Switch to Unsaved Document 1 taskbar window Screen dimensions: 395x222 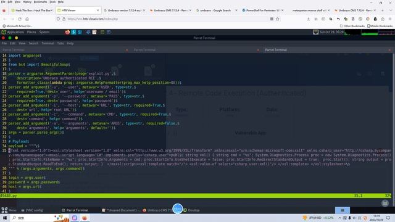120,210
